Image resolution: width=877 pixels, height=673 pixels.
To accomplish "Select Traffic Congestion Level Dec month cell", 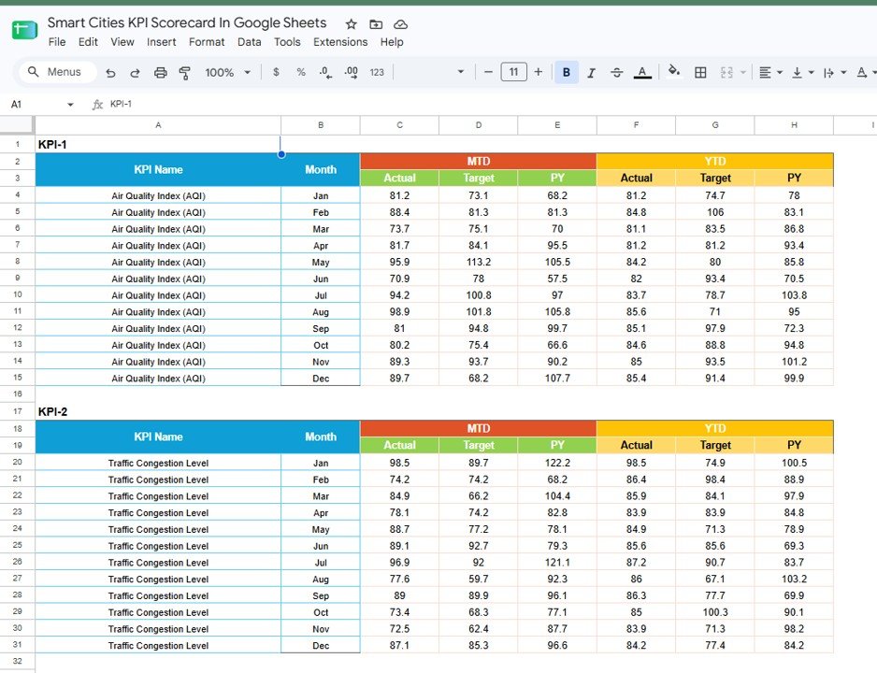I will 321,646.
